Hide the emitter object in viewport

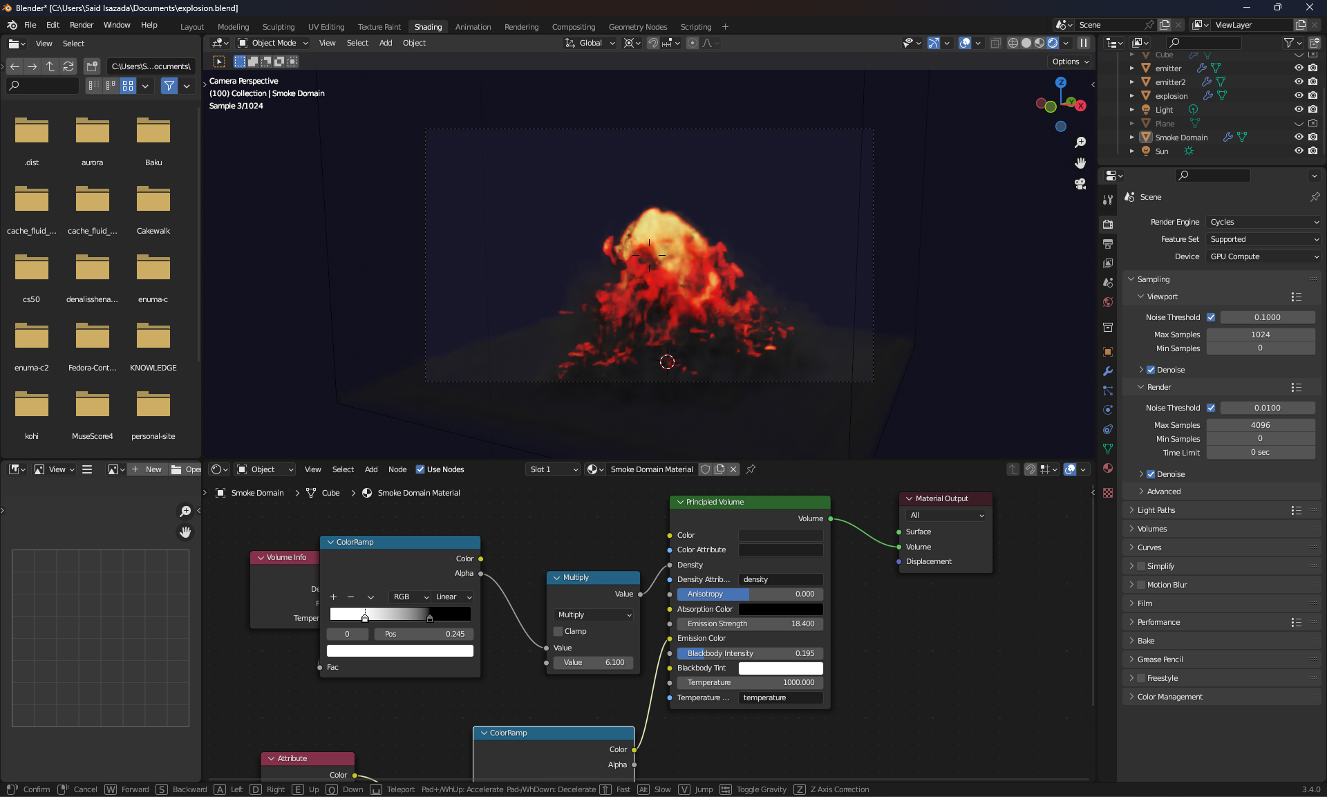point(1299,68)
